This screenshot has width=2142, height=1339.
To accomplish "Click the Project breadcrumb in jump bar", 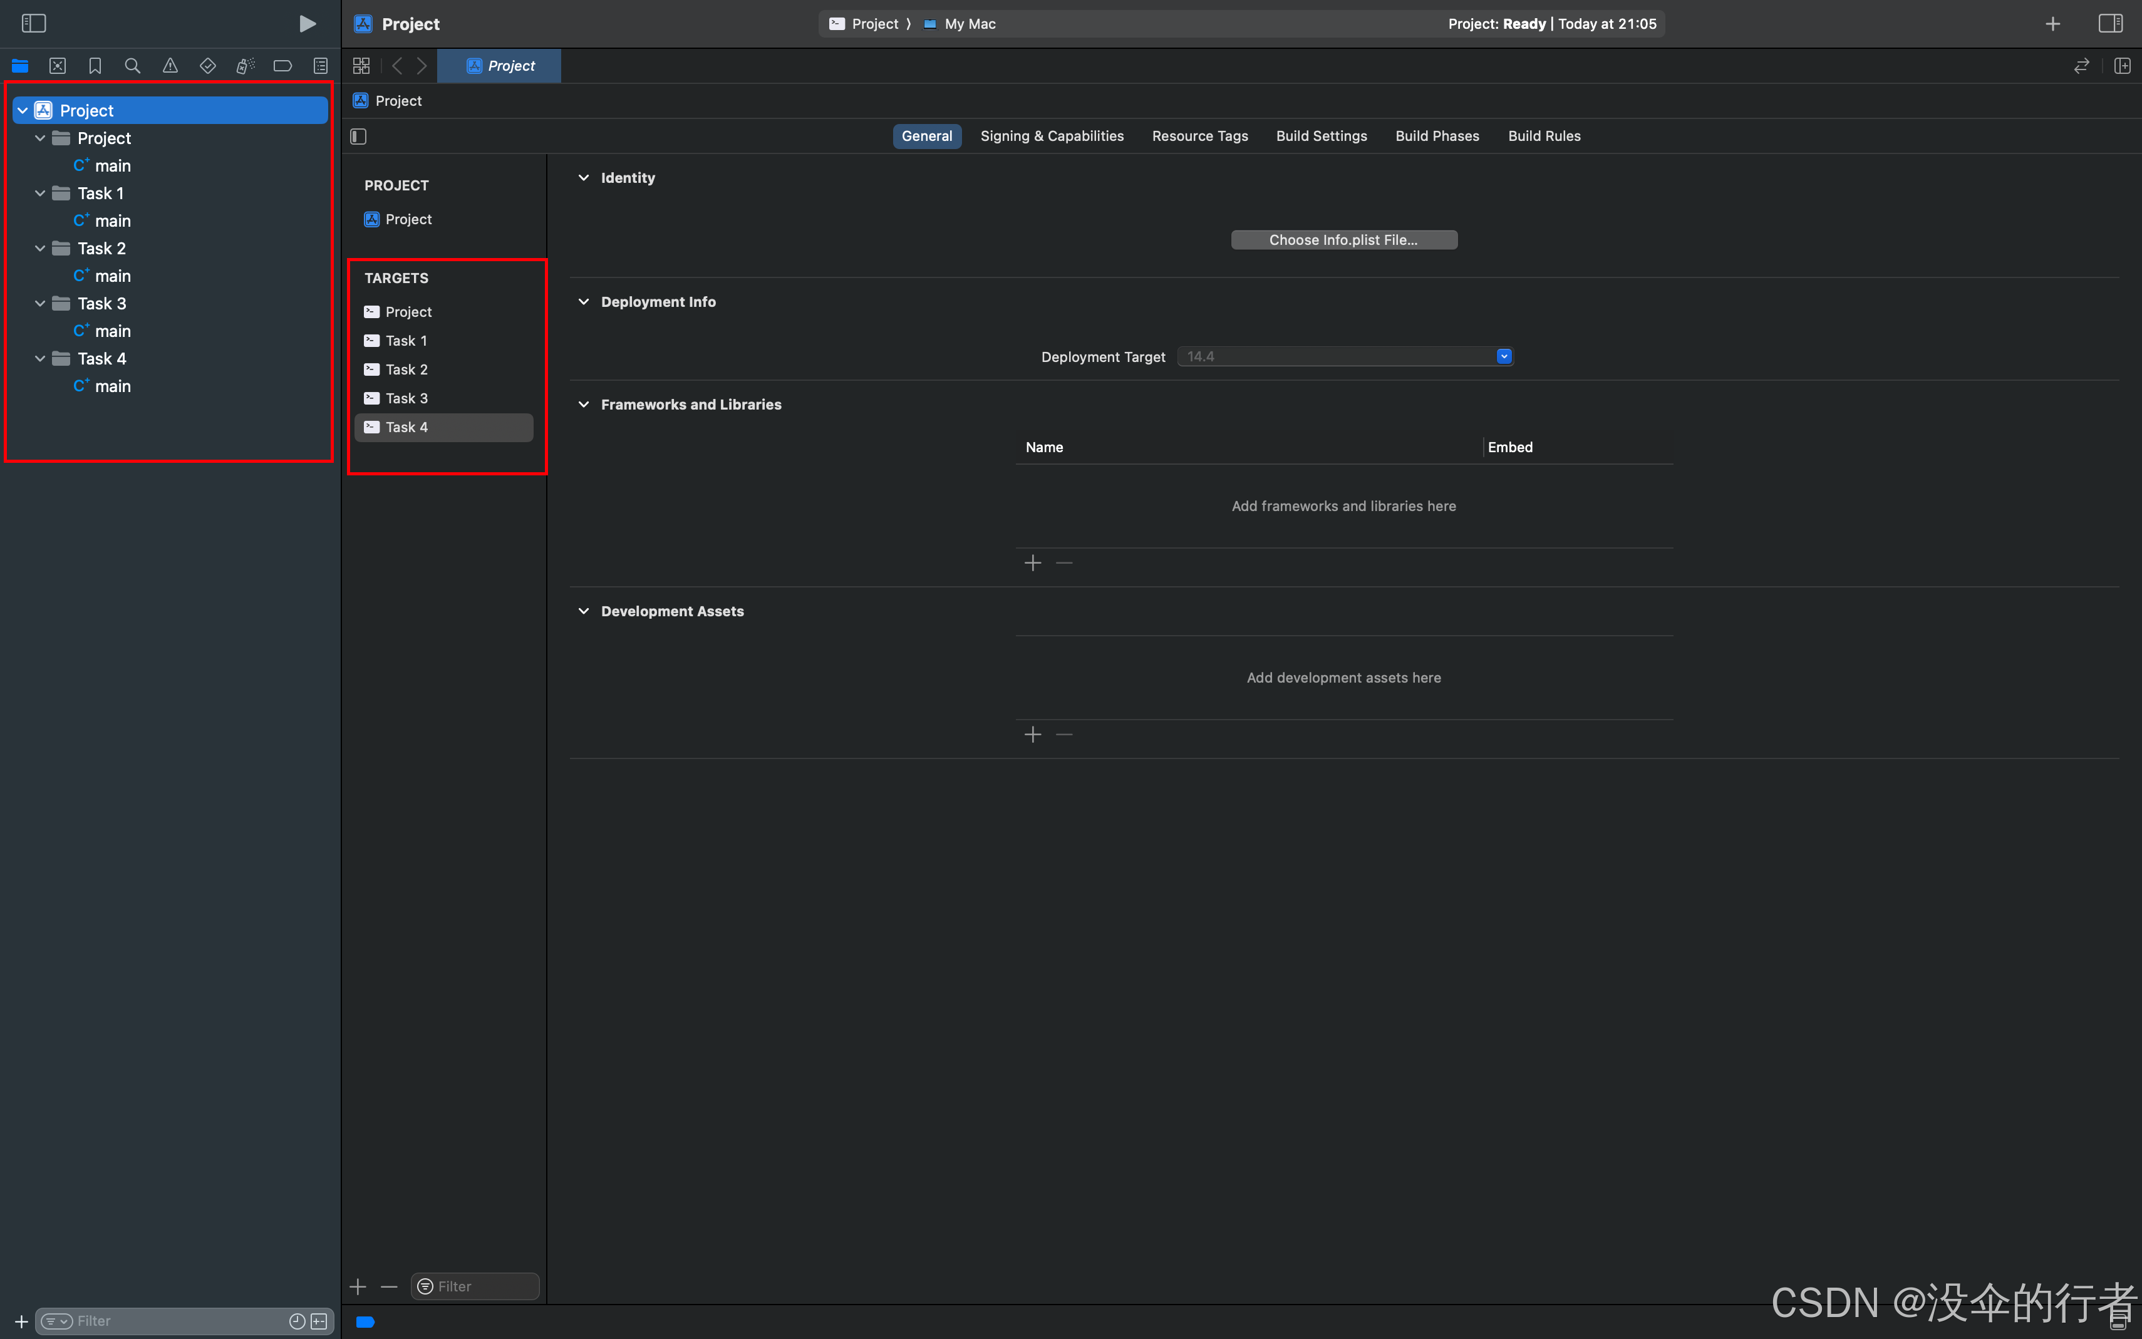I will [x=388, y=101].
